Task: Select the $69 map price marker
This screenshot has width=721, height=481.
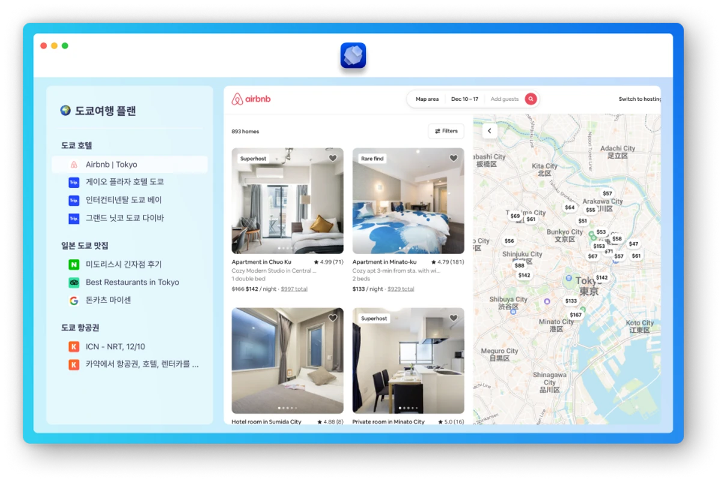Action: pyautogui.click(x=515, y=216)
